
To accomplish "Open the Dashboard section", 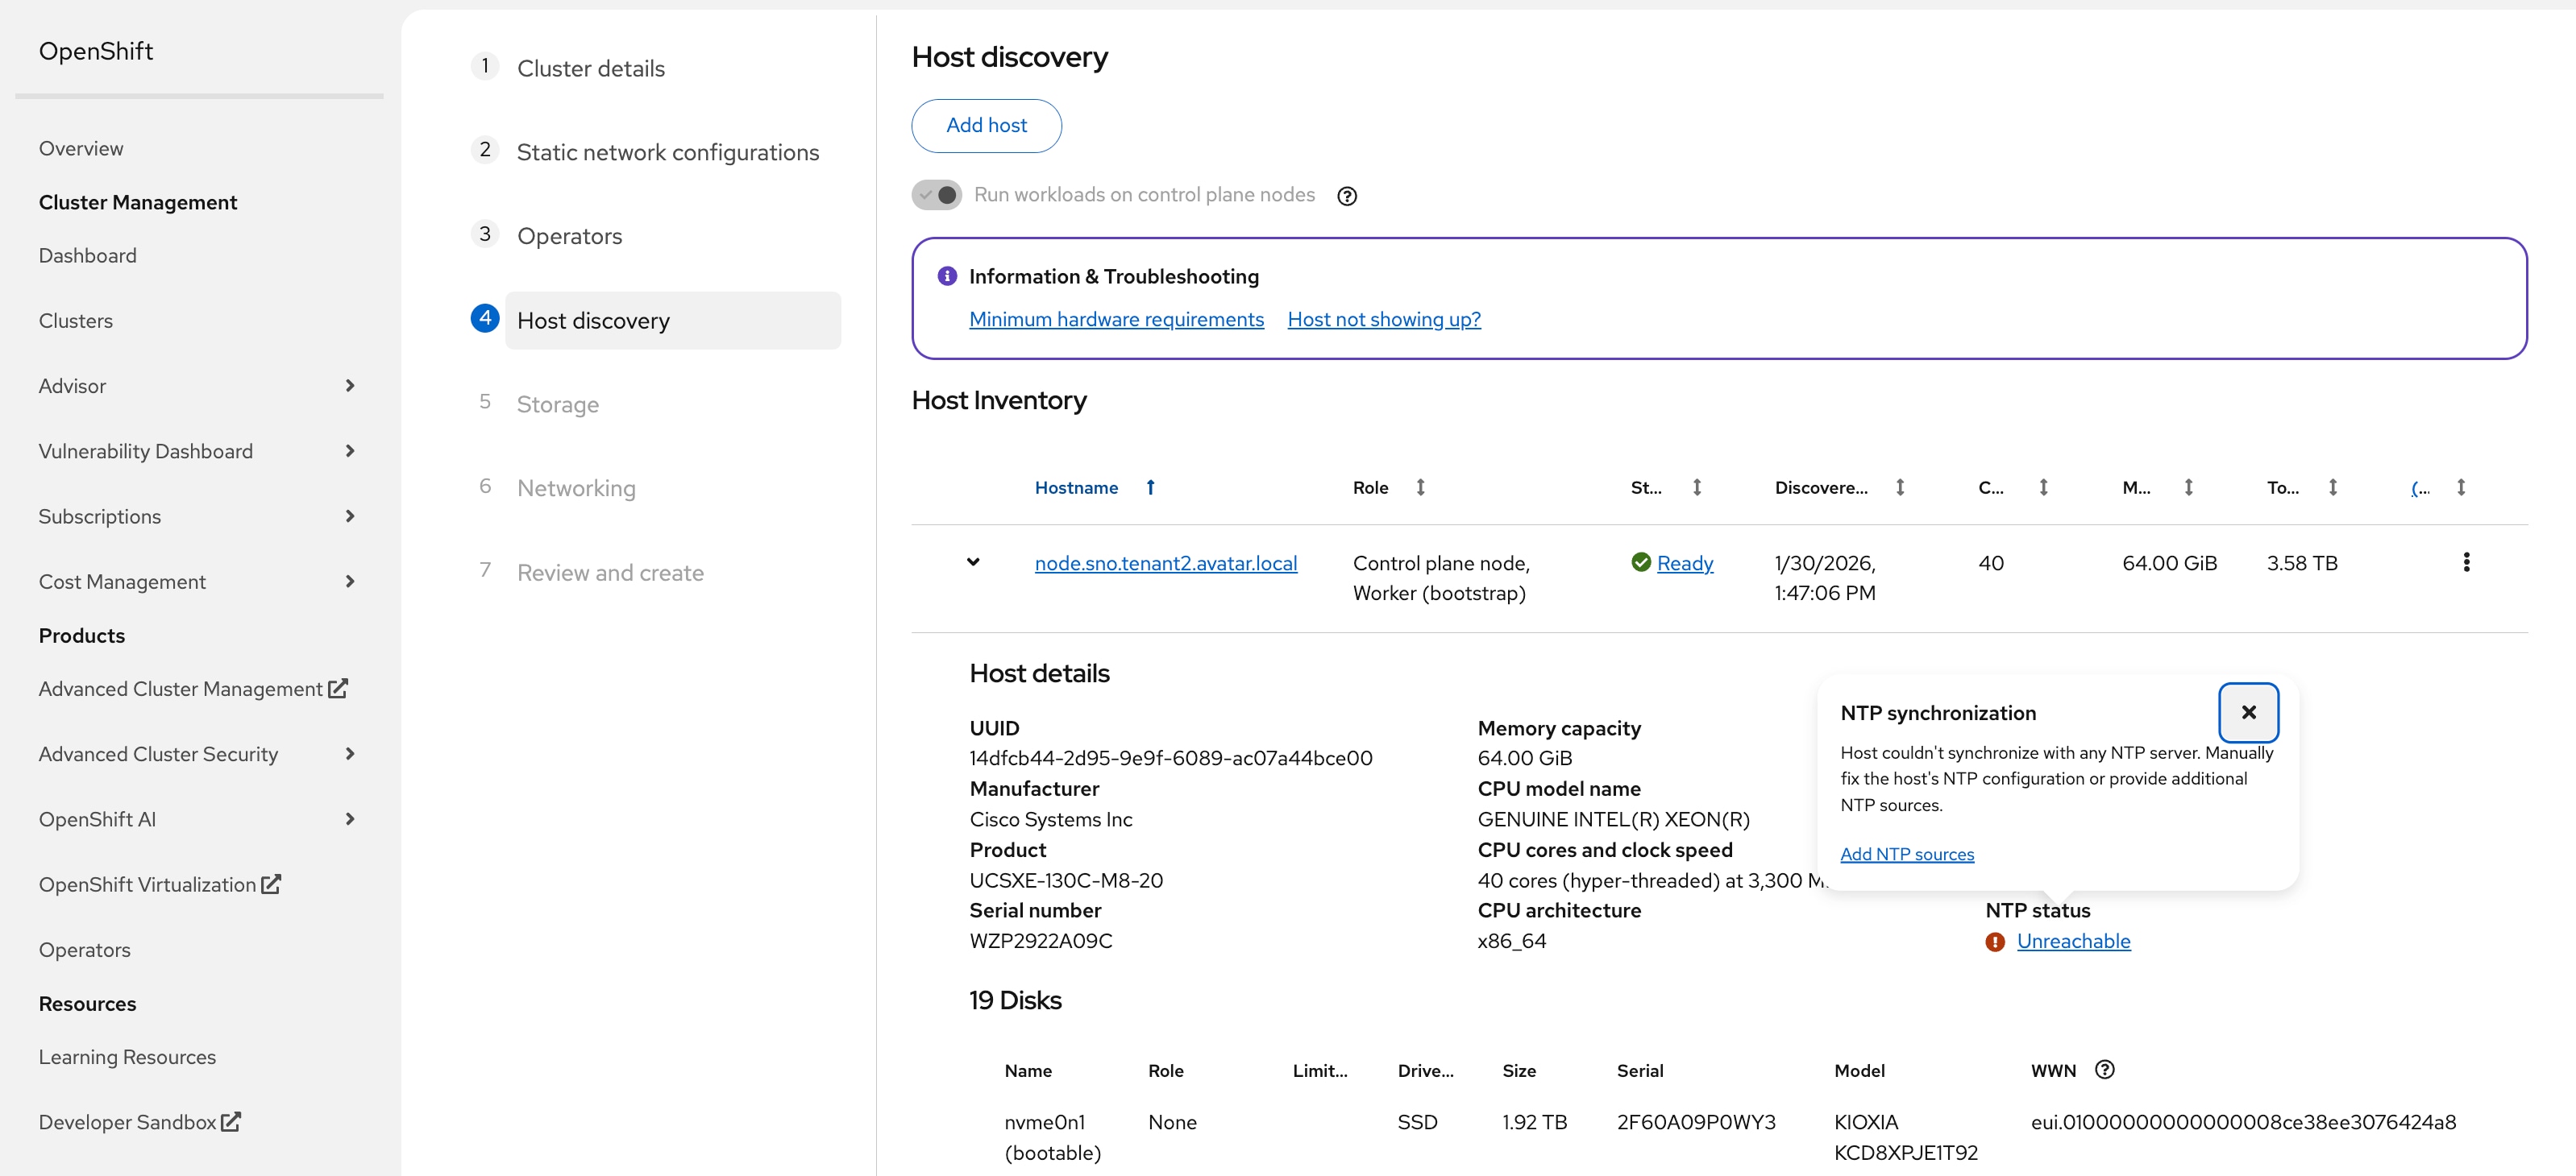I will coord(88,256).
